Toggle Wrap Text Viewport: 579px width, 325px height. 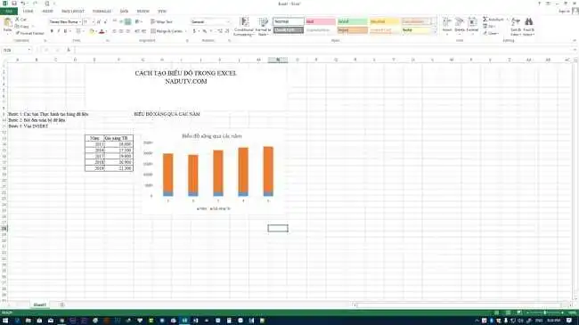pyautogui.click(x=162, y=21)
